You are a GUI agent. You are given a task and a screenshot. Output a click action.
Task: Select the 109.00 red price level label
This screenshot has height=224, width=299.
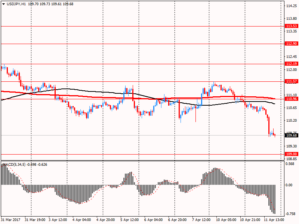tap(292, 154)
